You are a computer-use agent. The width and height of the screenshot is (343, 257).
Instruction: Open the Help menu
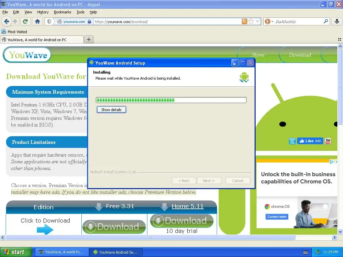coord(93,12)
